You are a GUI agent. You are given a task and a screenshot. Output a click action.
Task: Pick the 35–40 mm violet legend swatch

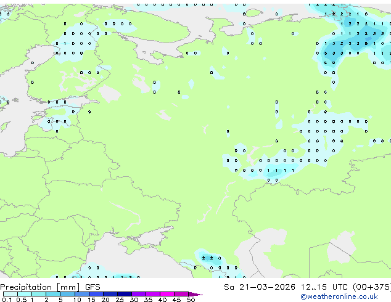pyautogui.click(x=152, y=294)
